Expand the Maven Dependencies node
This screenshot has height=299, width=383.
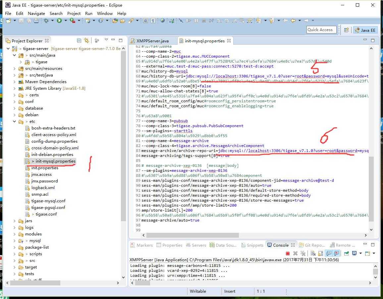tap(14, 81)
